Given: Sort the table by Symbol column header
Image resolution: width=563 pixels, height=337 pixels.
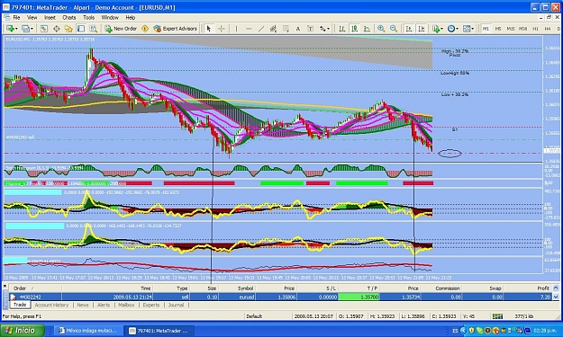Looking at the screenshot, I should 236,288.
